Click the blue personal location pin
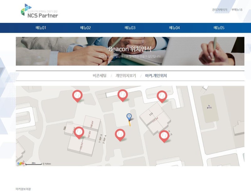The height and width of the screenshot is (195, 251). (x=129, y=117)
